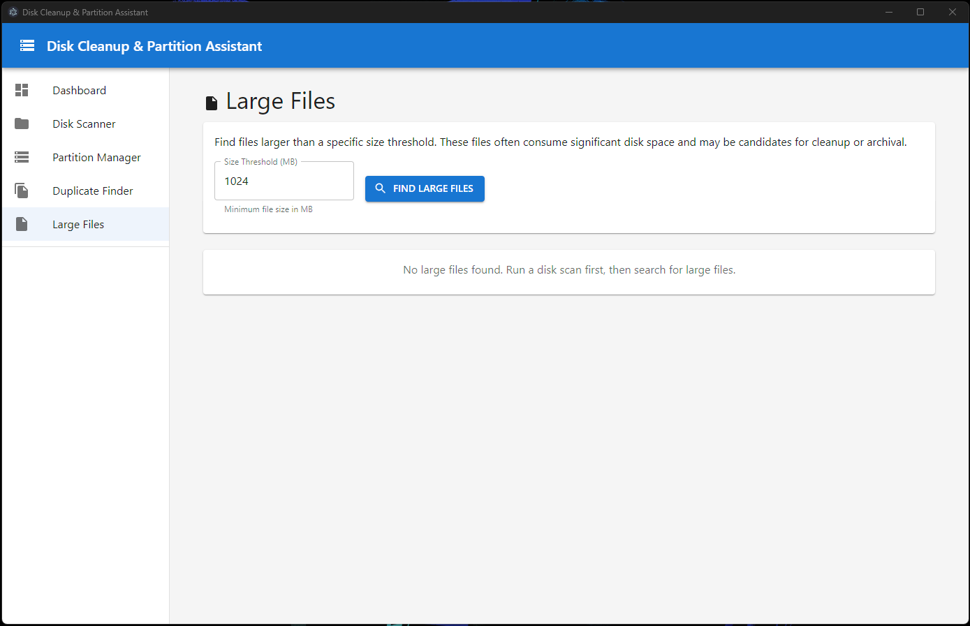Go to the Duplicate Finder
The height and width of the screenshot is (626, 970).
click(x=92, y=190)
